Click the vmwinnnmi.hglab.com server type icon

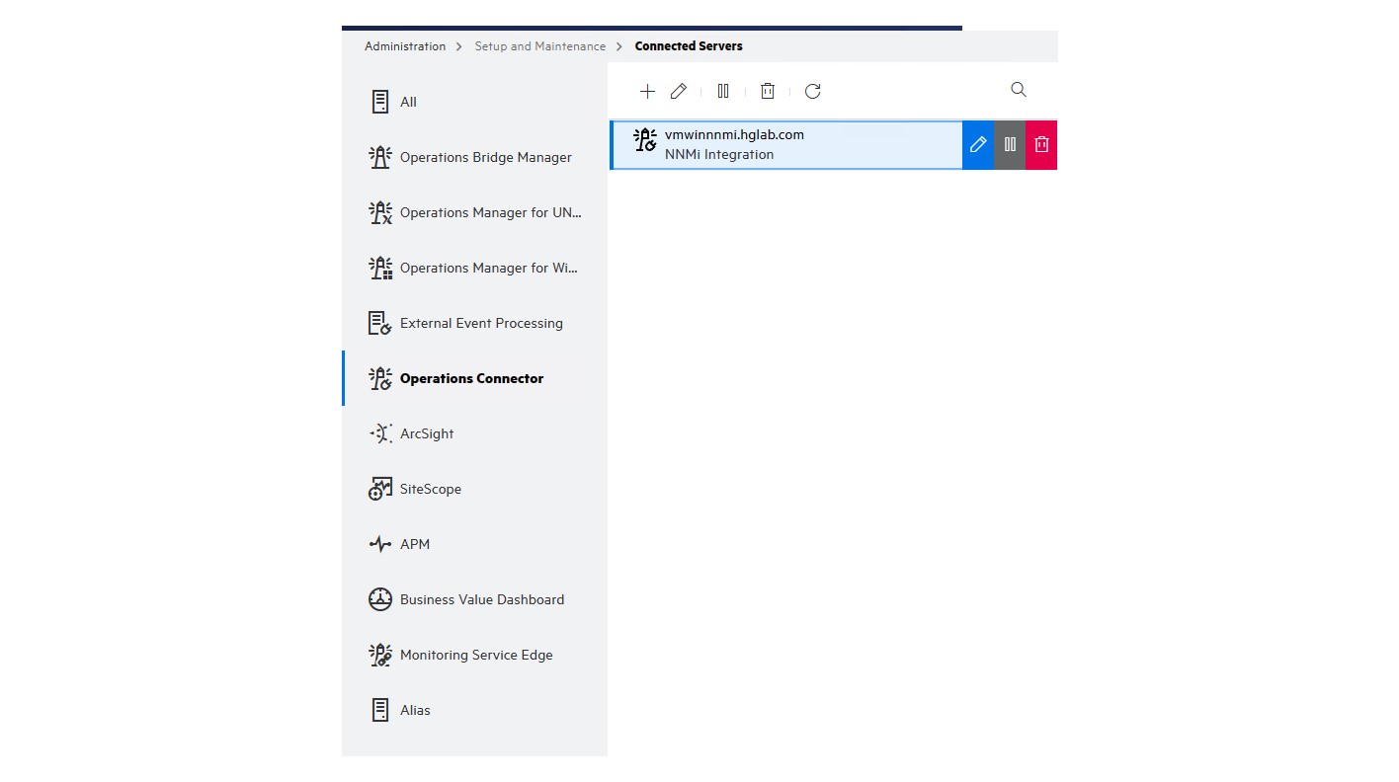click(x=645, y=140)
